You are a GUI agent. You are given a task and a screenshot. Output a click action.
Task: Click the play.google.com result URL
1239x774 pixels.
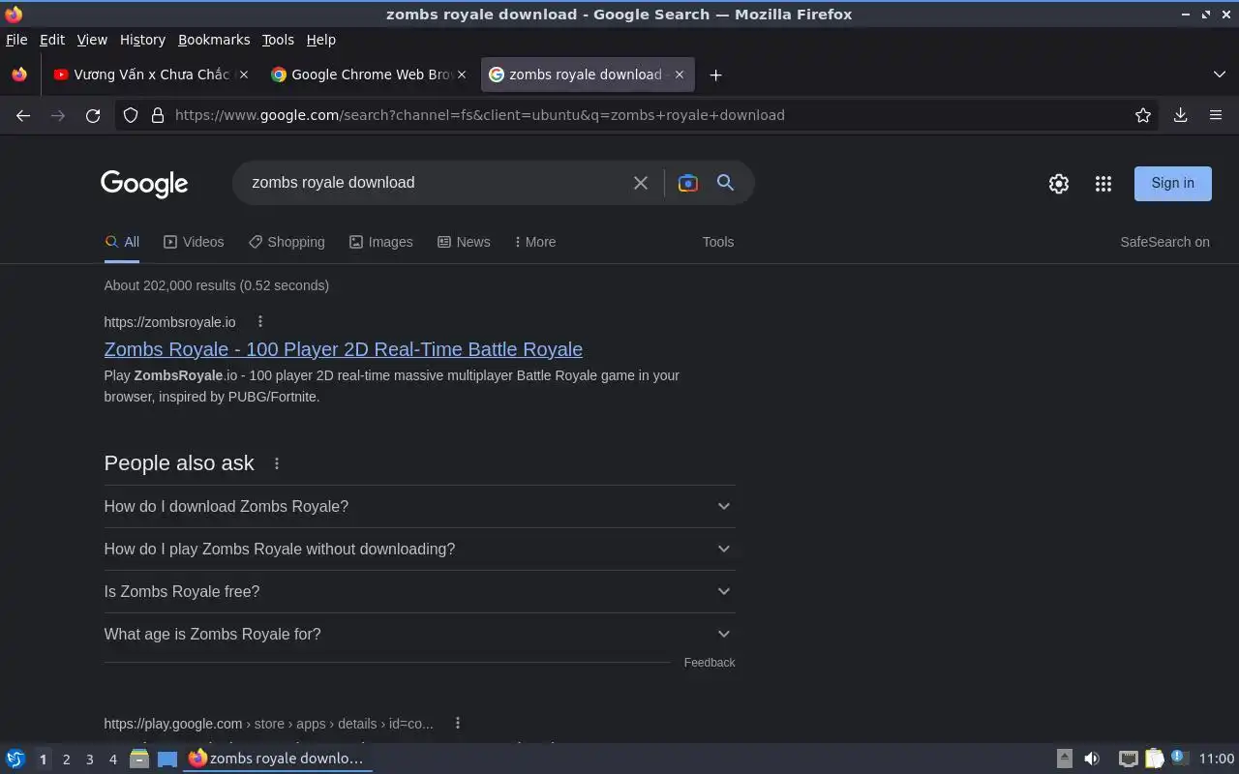tap(268, 724)
